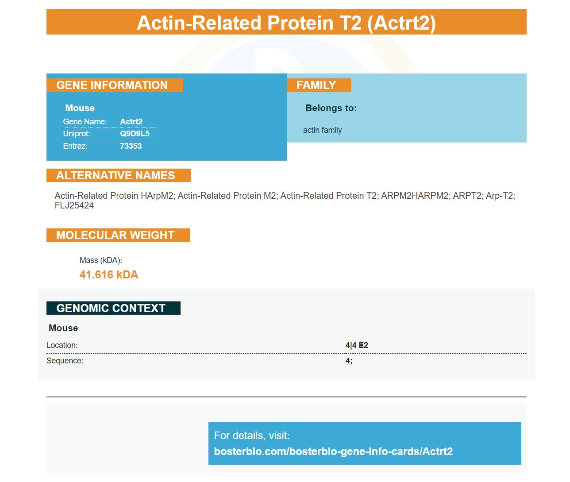570x482 pixels.
Task: Click the FAMILY section header
Action: click(x=316, y=85)
